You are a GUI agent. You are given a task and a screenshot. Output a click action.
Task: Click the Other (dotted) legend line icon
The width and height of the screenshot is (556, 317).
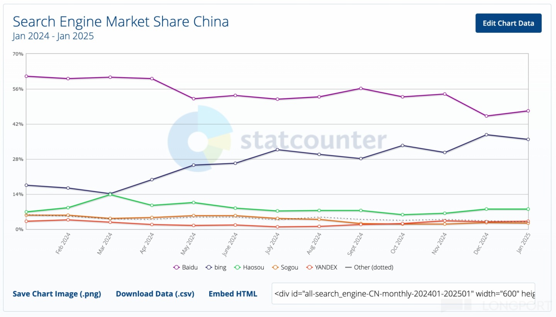(x=348, y=267)
